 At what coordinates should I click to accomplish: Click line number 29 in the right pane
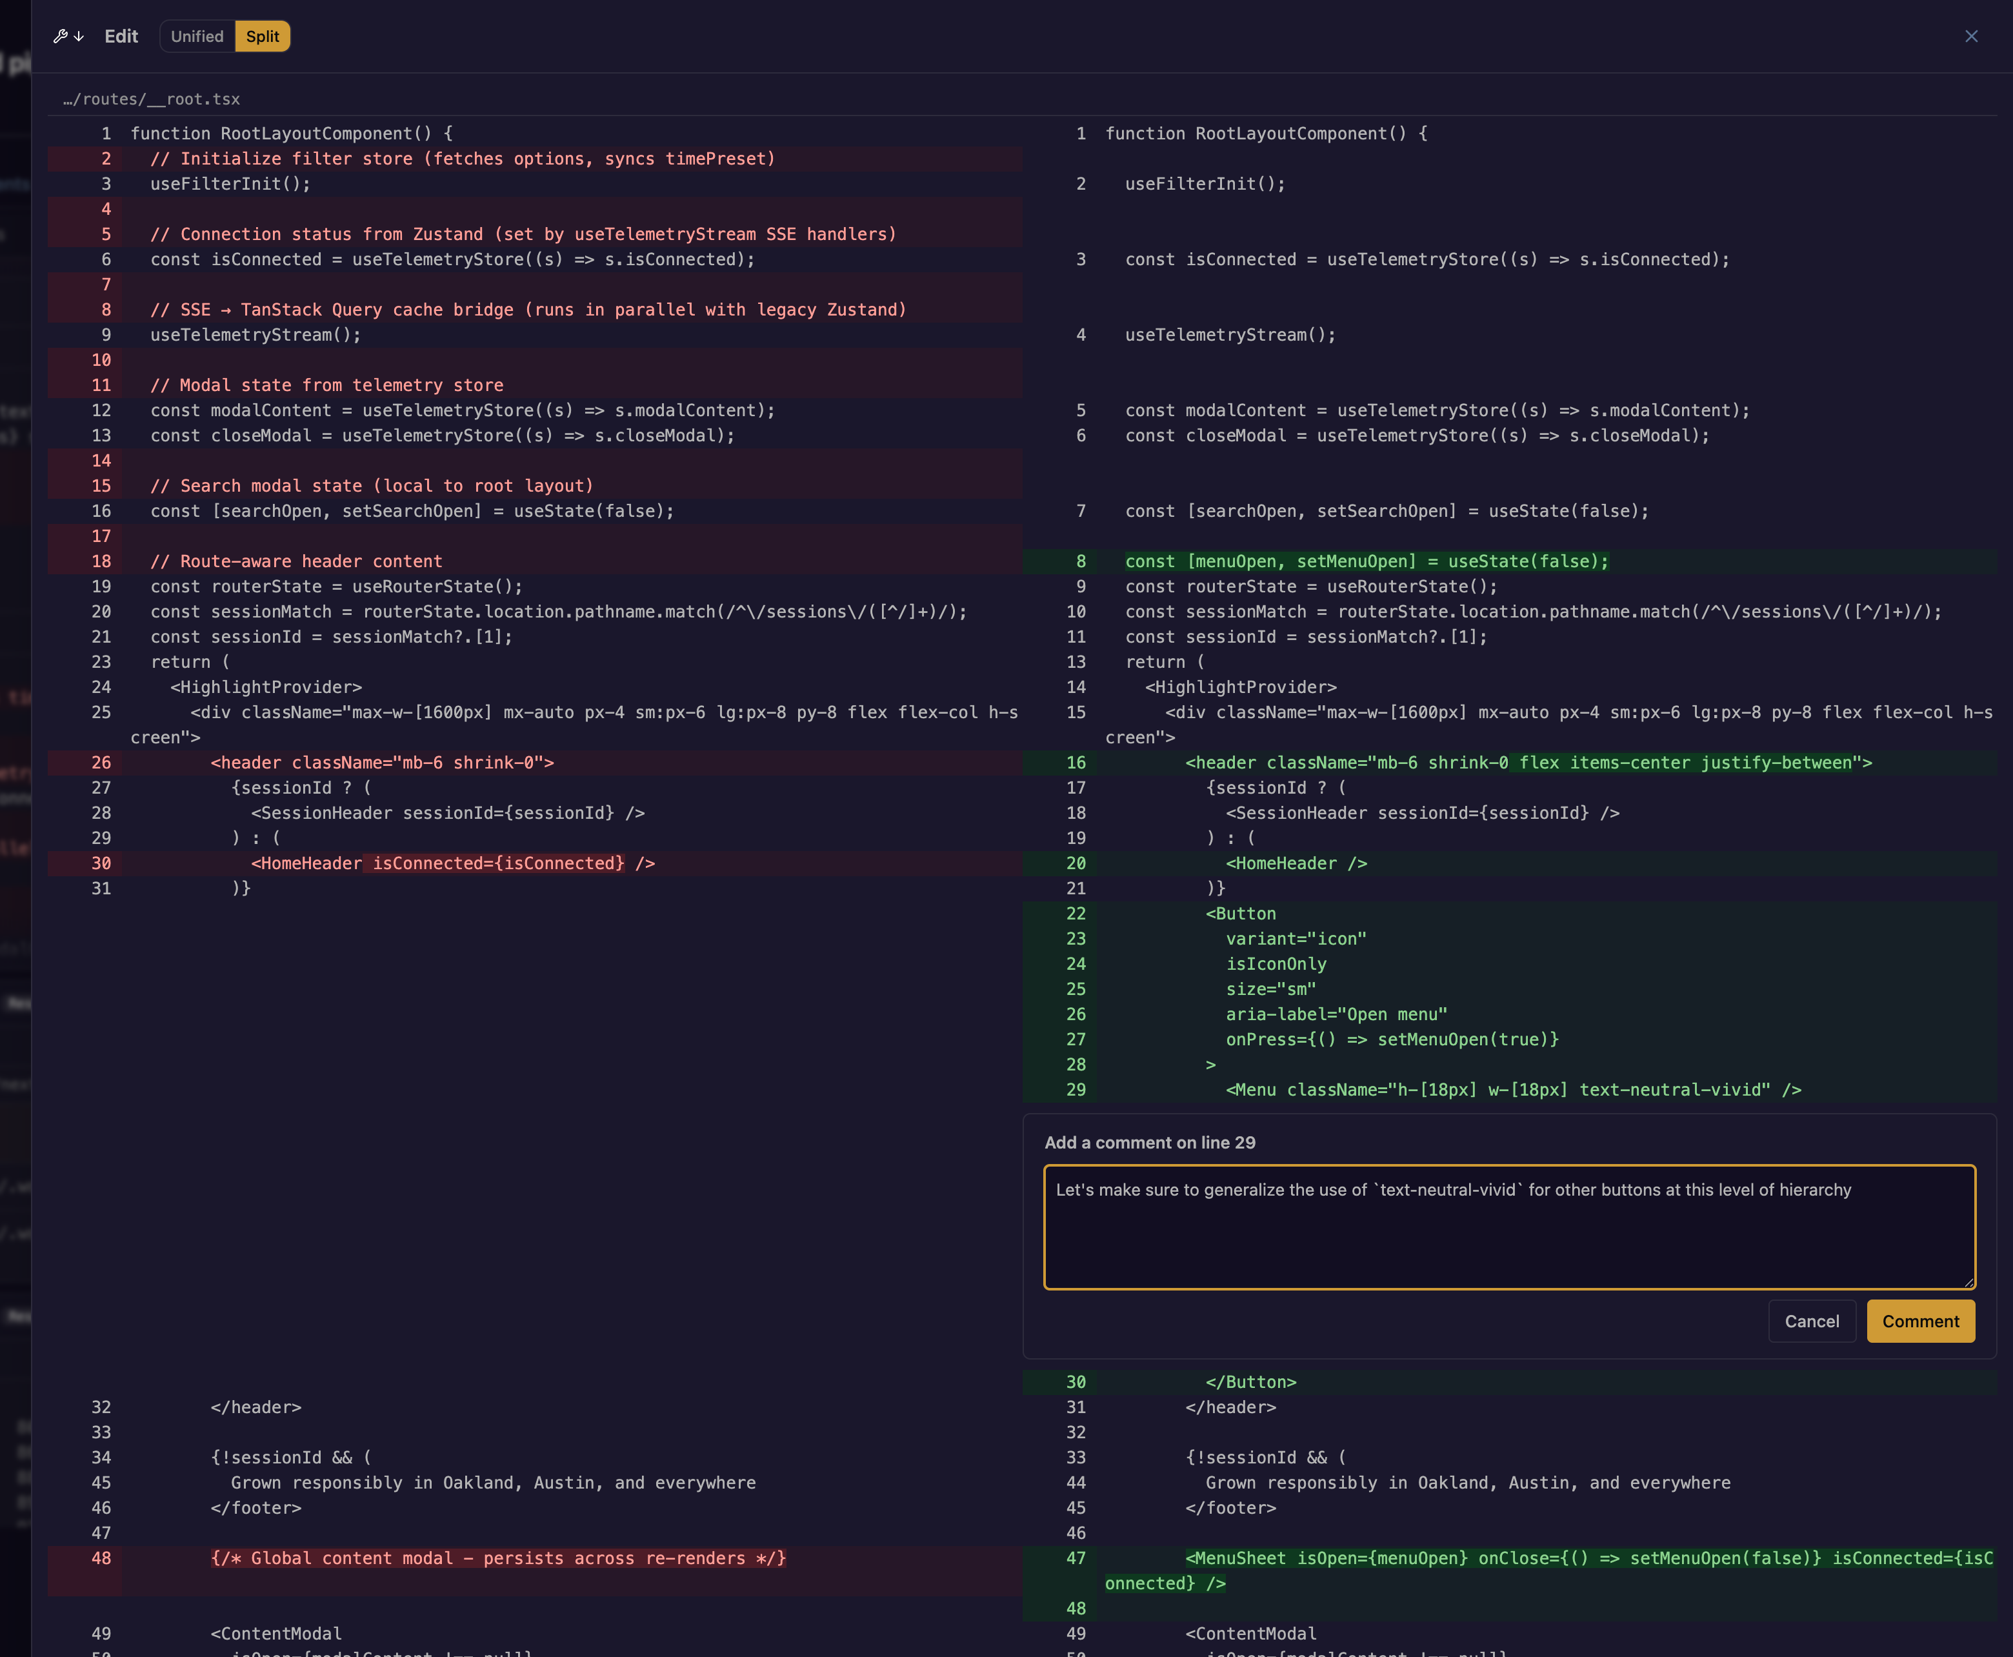coord(1077,1089)
